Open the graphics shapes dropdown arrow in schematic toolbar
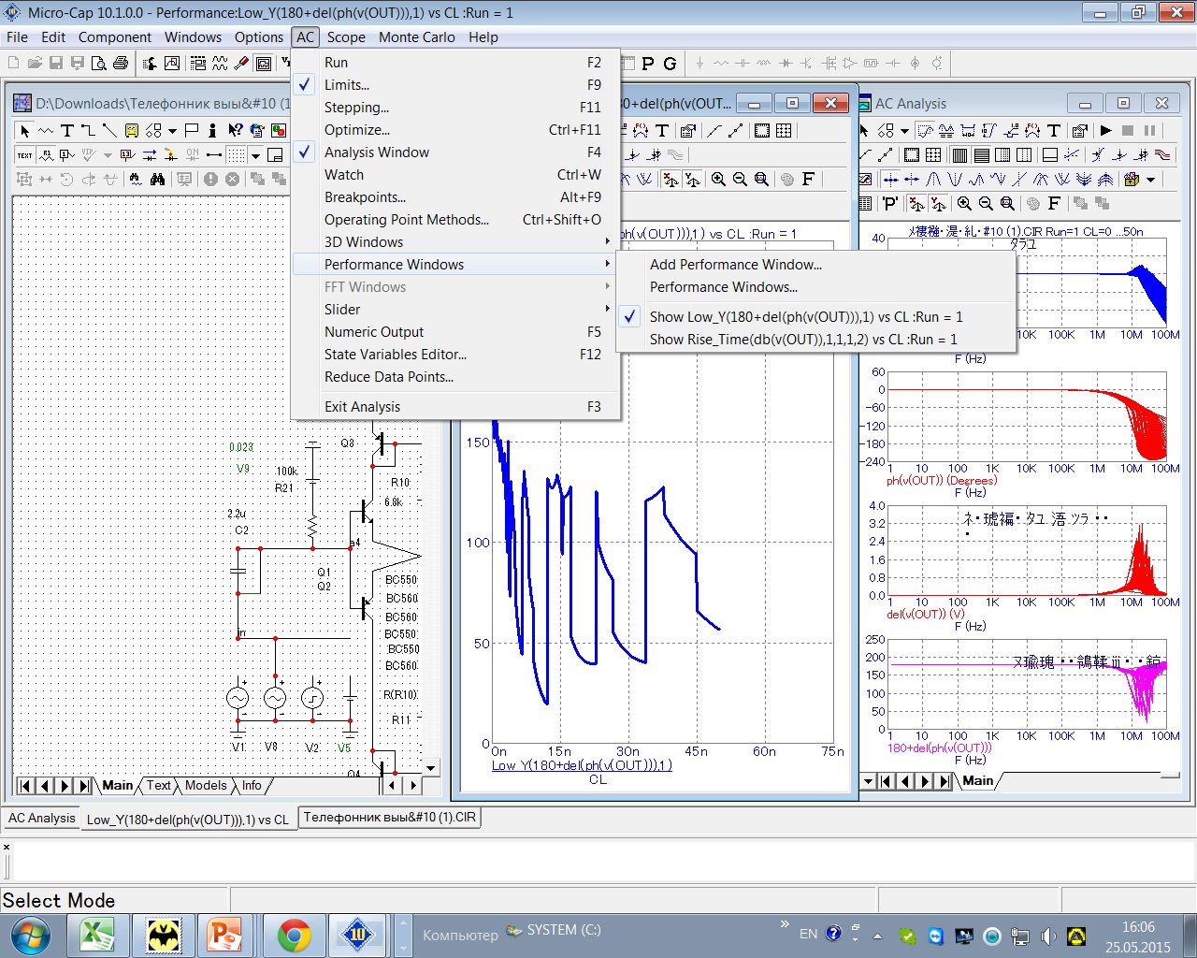Screen dimensions: 1197x958 pyautogui.click(x=172, y=131)
